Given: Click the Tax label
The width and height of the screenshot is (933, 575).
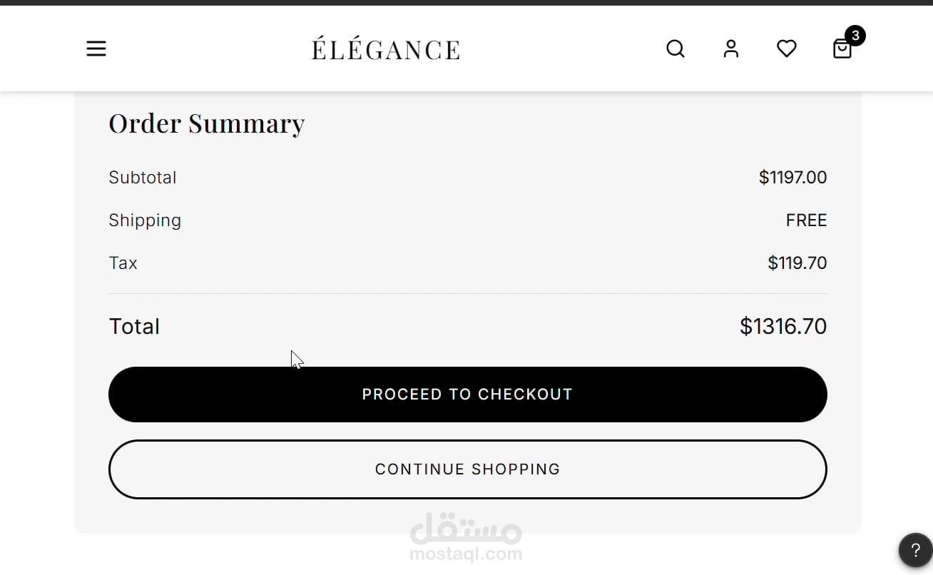Looking at the screenshot, I should 123,263.
